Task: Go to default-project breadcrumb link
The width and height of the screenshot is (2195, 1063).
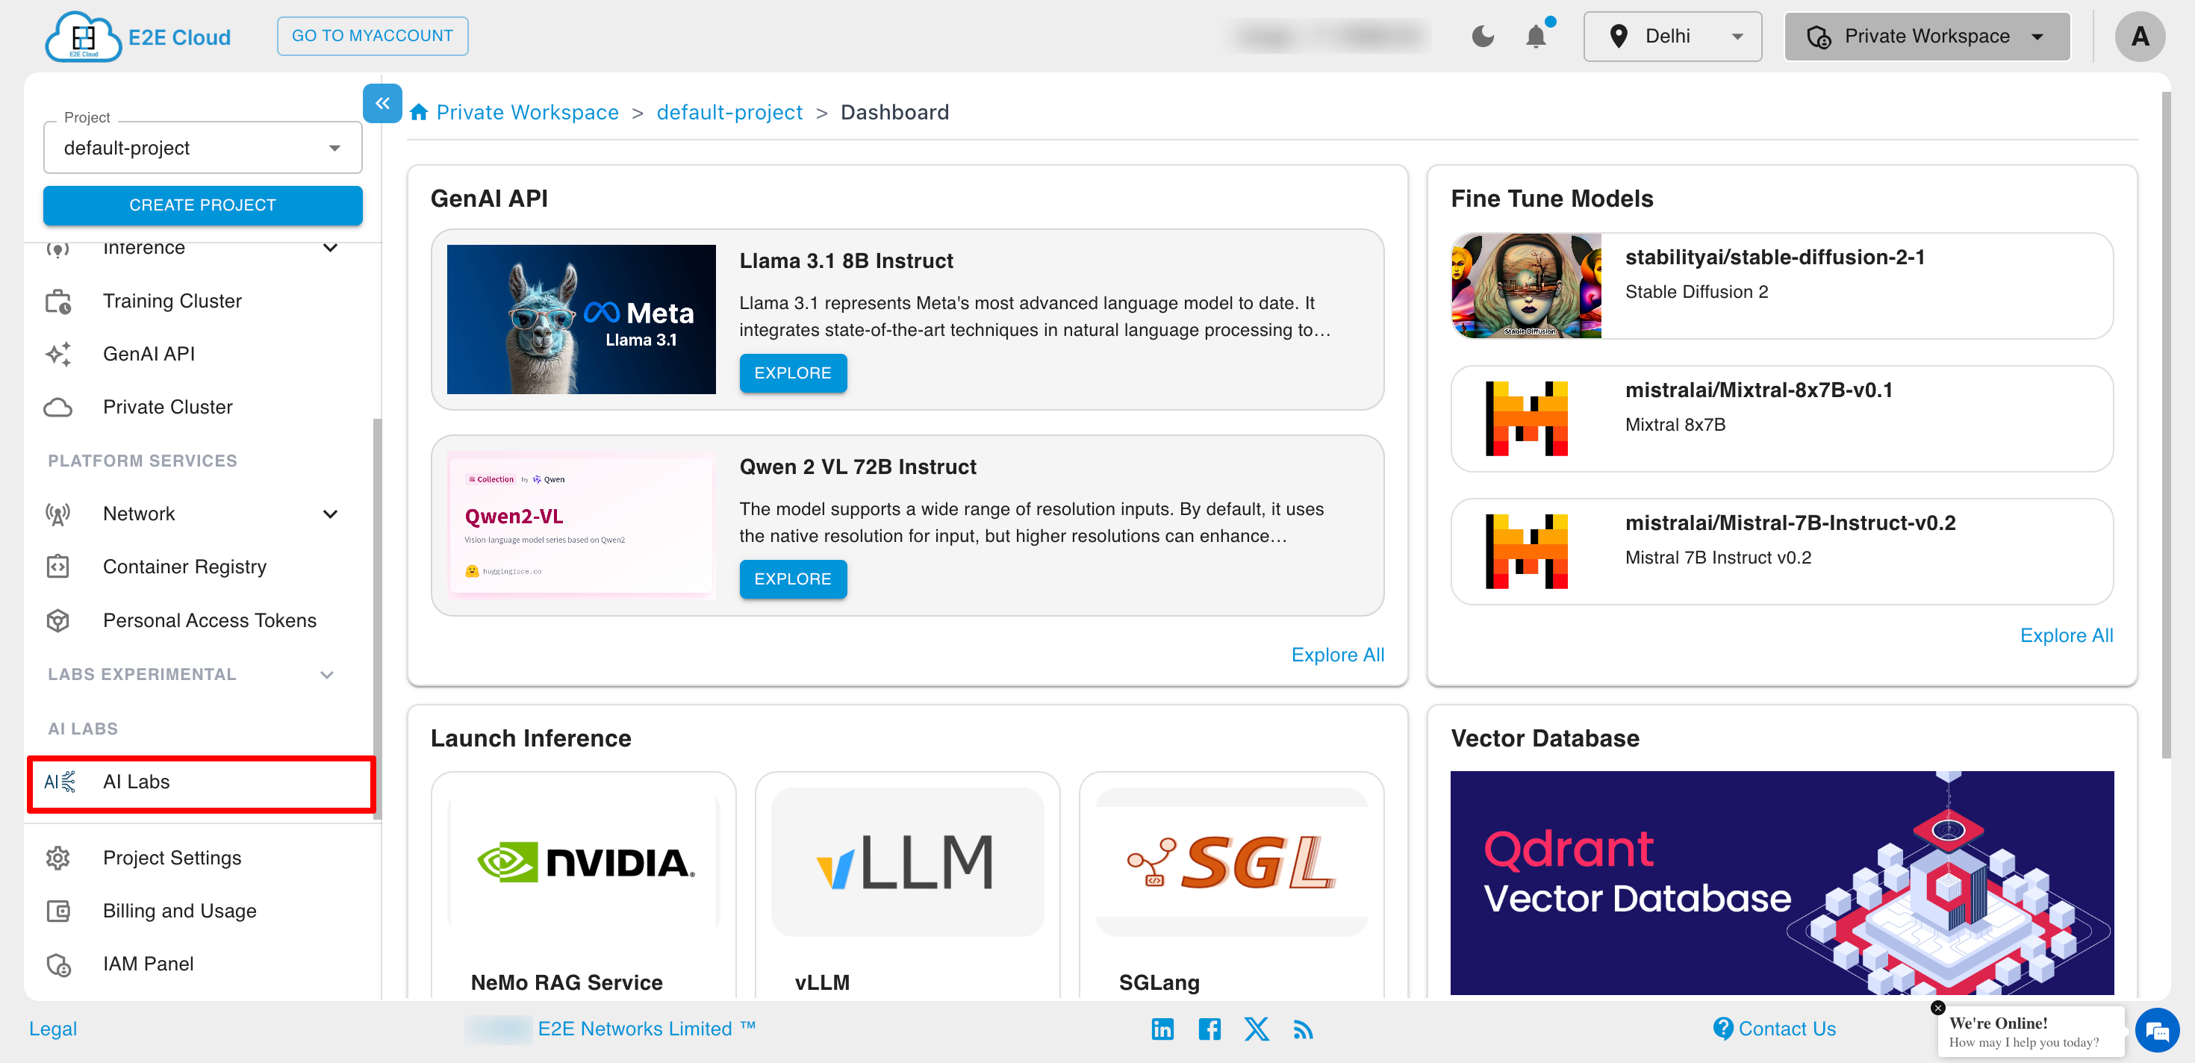Action: click(x=729, y=113)
